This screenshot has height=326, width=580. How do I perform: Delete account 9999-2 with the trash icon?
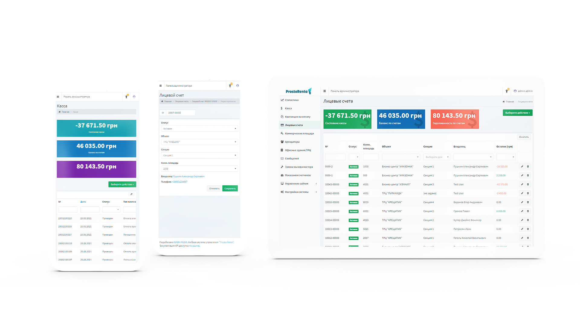(x=528, y=167)
